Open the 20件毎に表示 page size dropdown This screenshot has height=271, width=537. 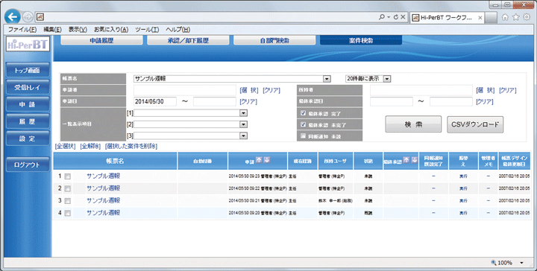tap(387, 79)
